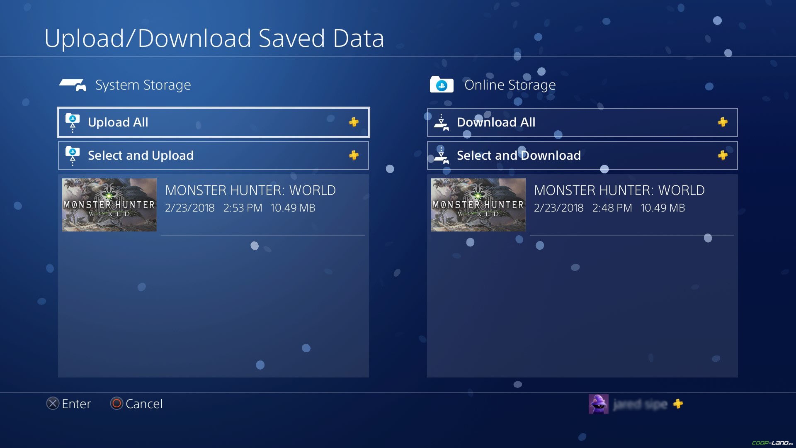Open Monster Hunter thumbnail in System Storage
The width and height of the screenshot is (796, 448).
click(109, 205)
